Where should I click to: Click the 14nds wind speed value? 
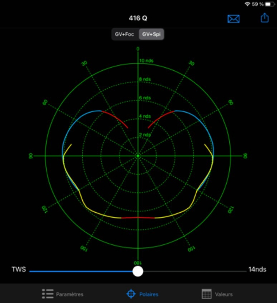(257, 269)
